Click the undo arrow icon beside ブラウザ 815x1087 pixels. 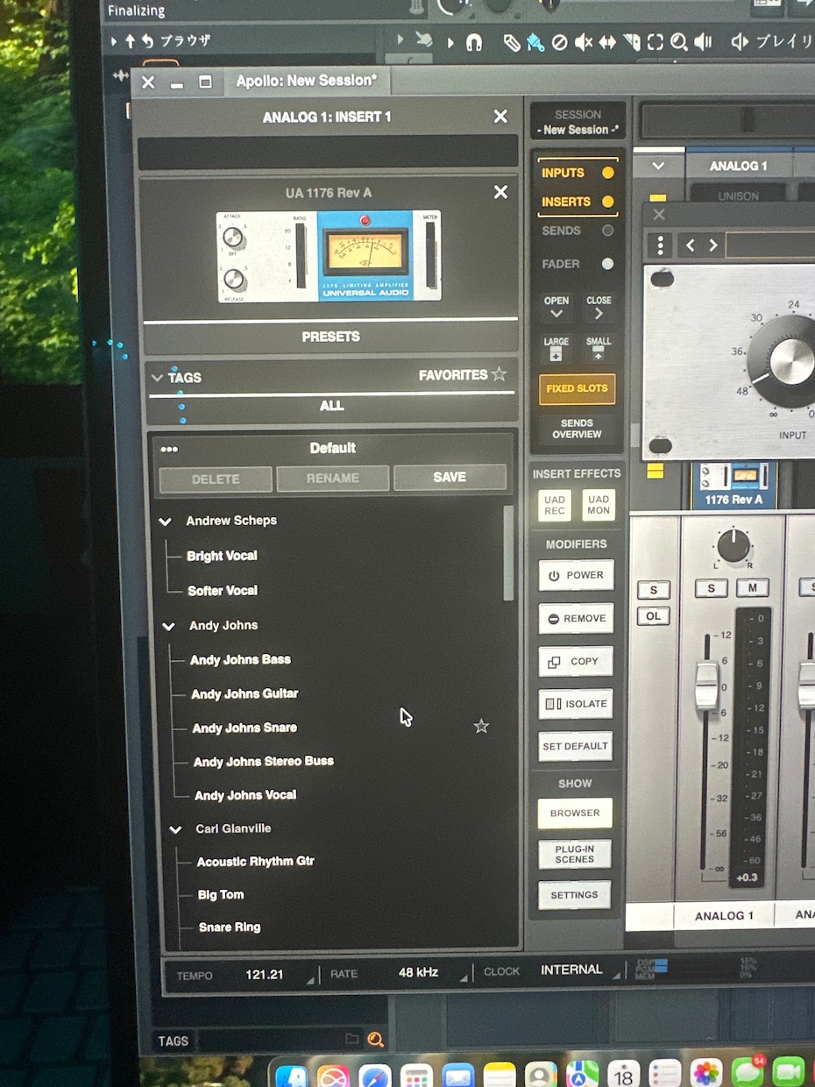tap(147, 41)
